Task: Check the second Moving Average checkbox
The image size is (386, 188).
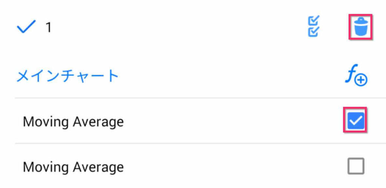Action: point(355,166)
